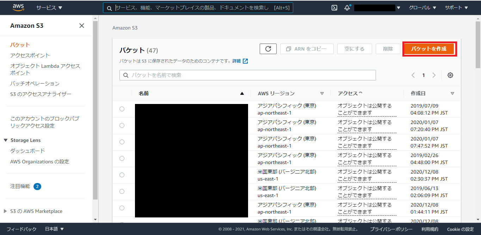Open 利用規約 link
Viewport: 481px width, 235px height.
(x=430, y=229)
